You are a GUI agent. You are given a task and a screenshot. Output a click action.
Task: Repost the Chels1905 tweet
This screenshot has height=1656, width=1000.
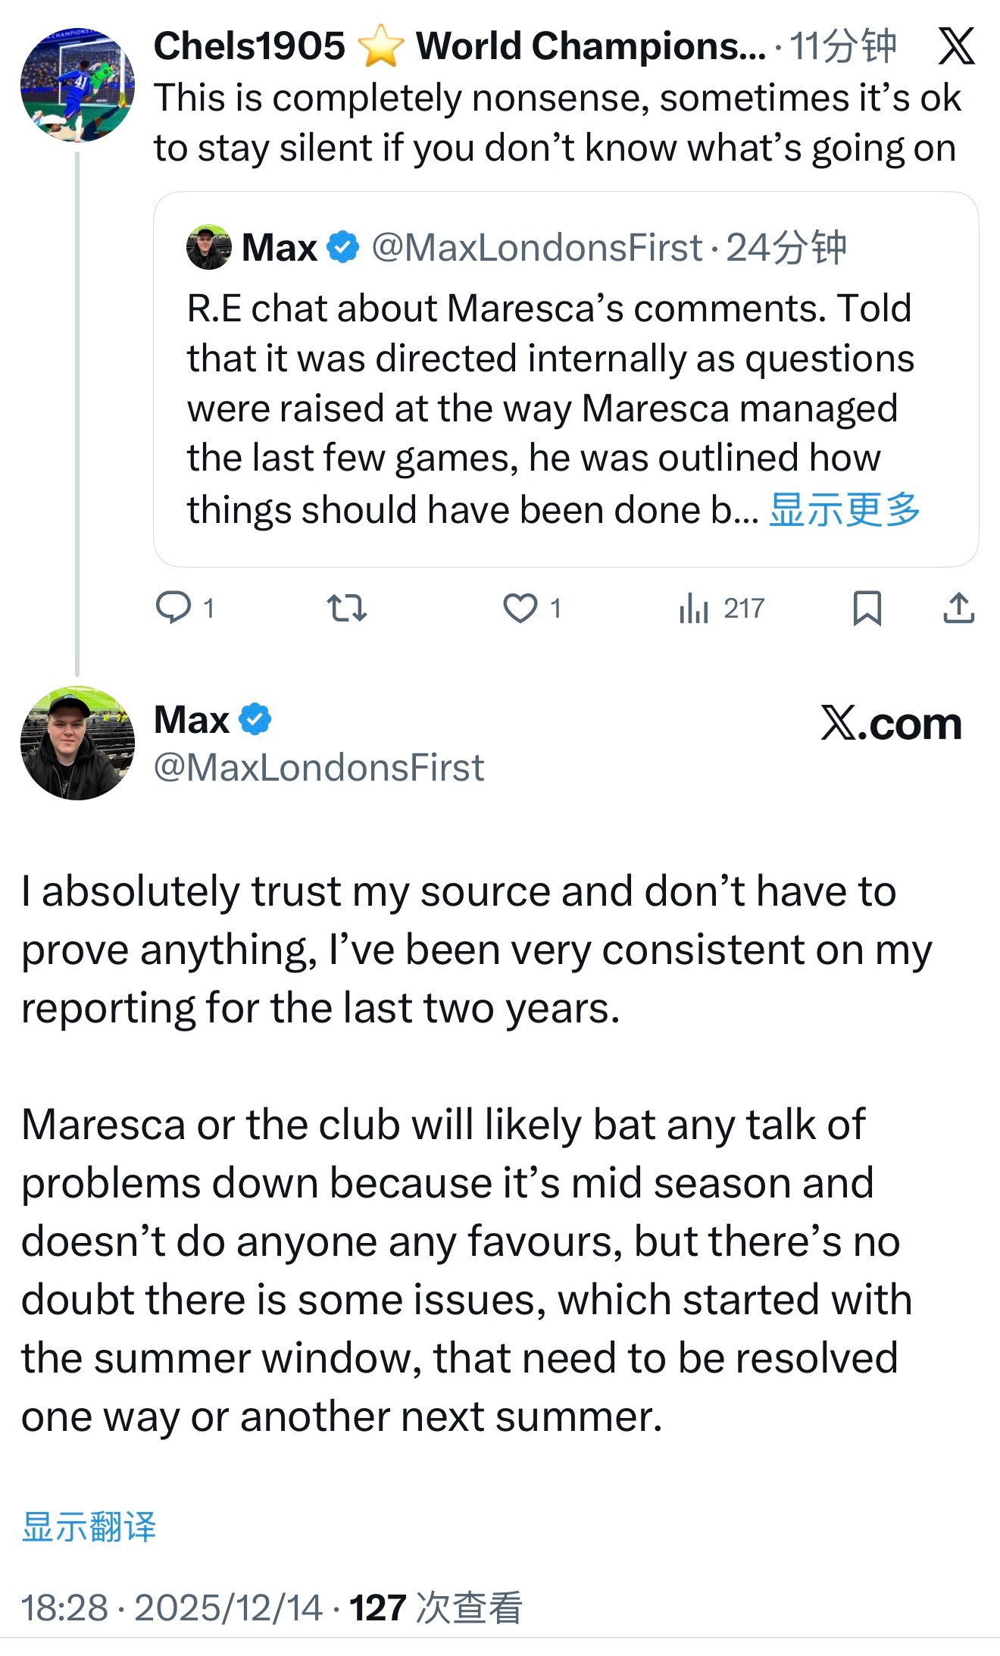tap(347, 608)
